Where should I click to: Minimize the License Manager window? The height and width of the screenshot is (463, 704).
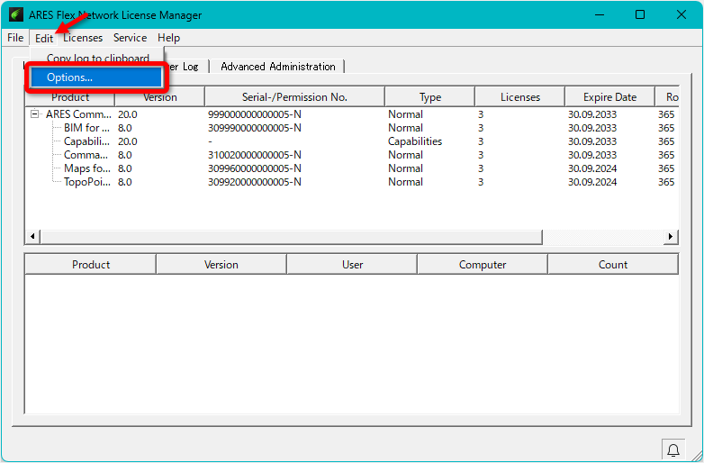coord(600,14)
